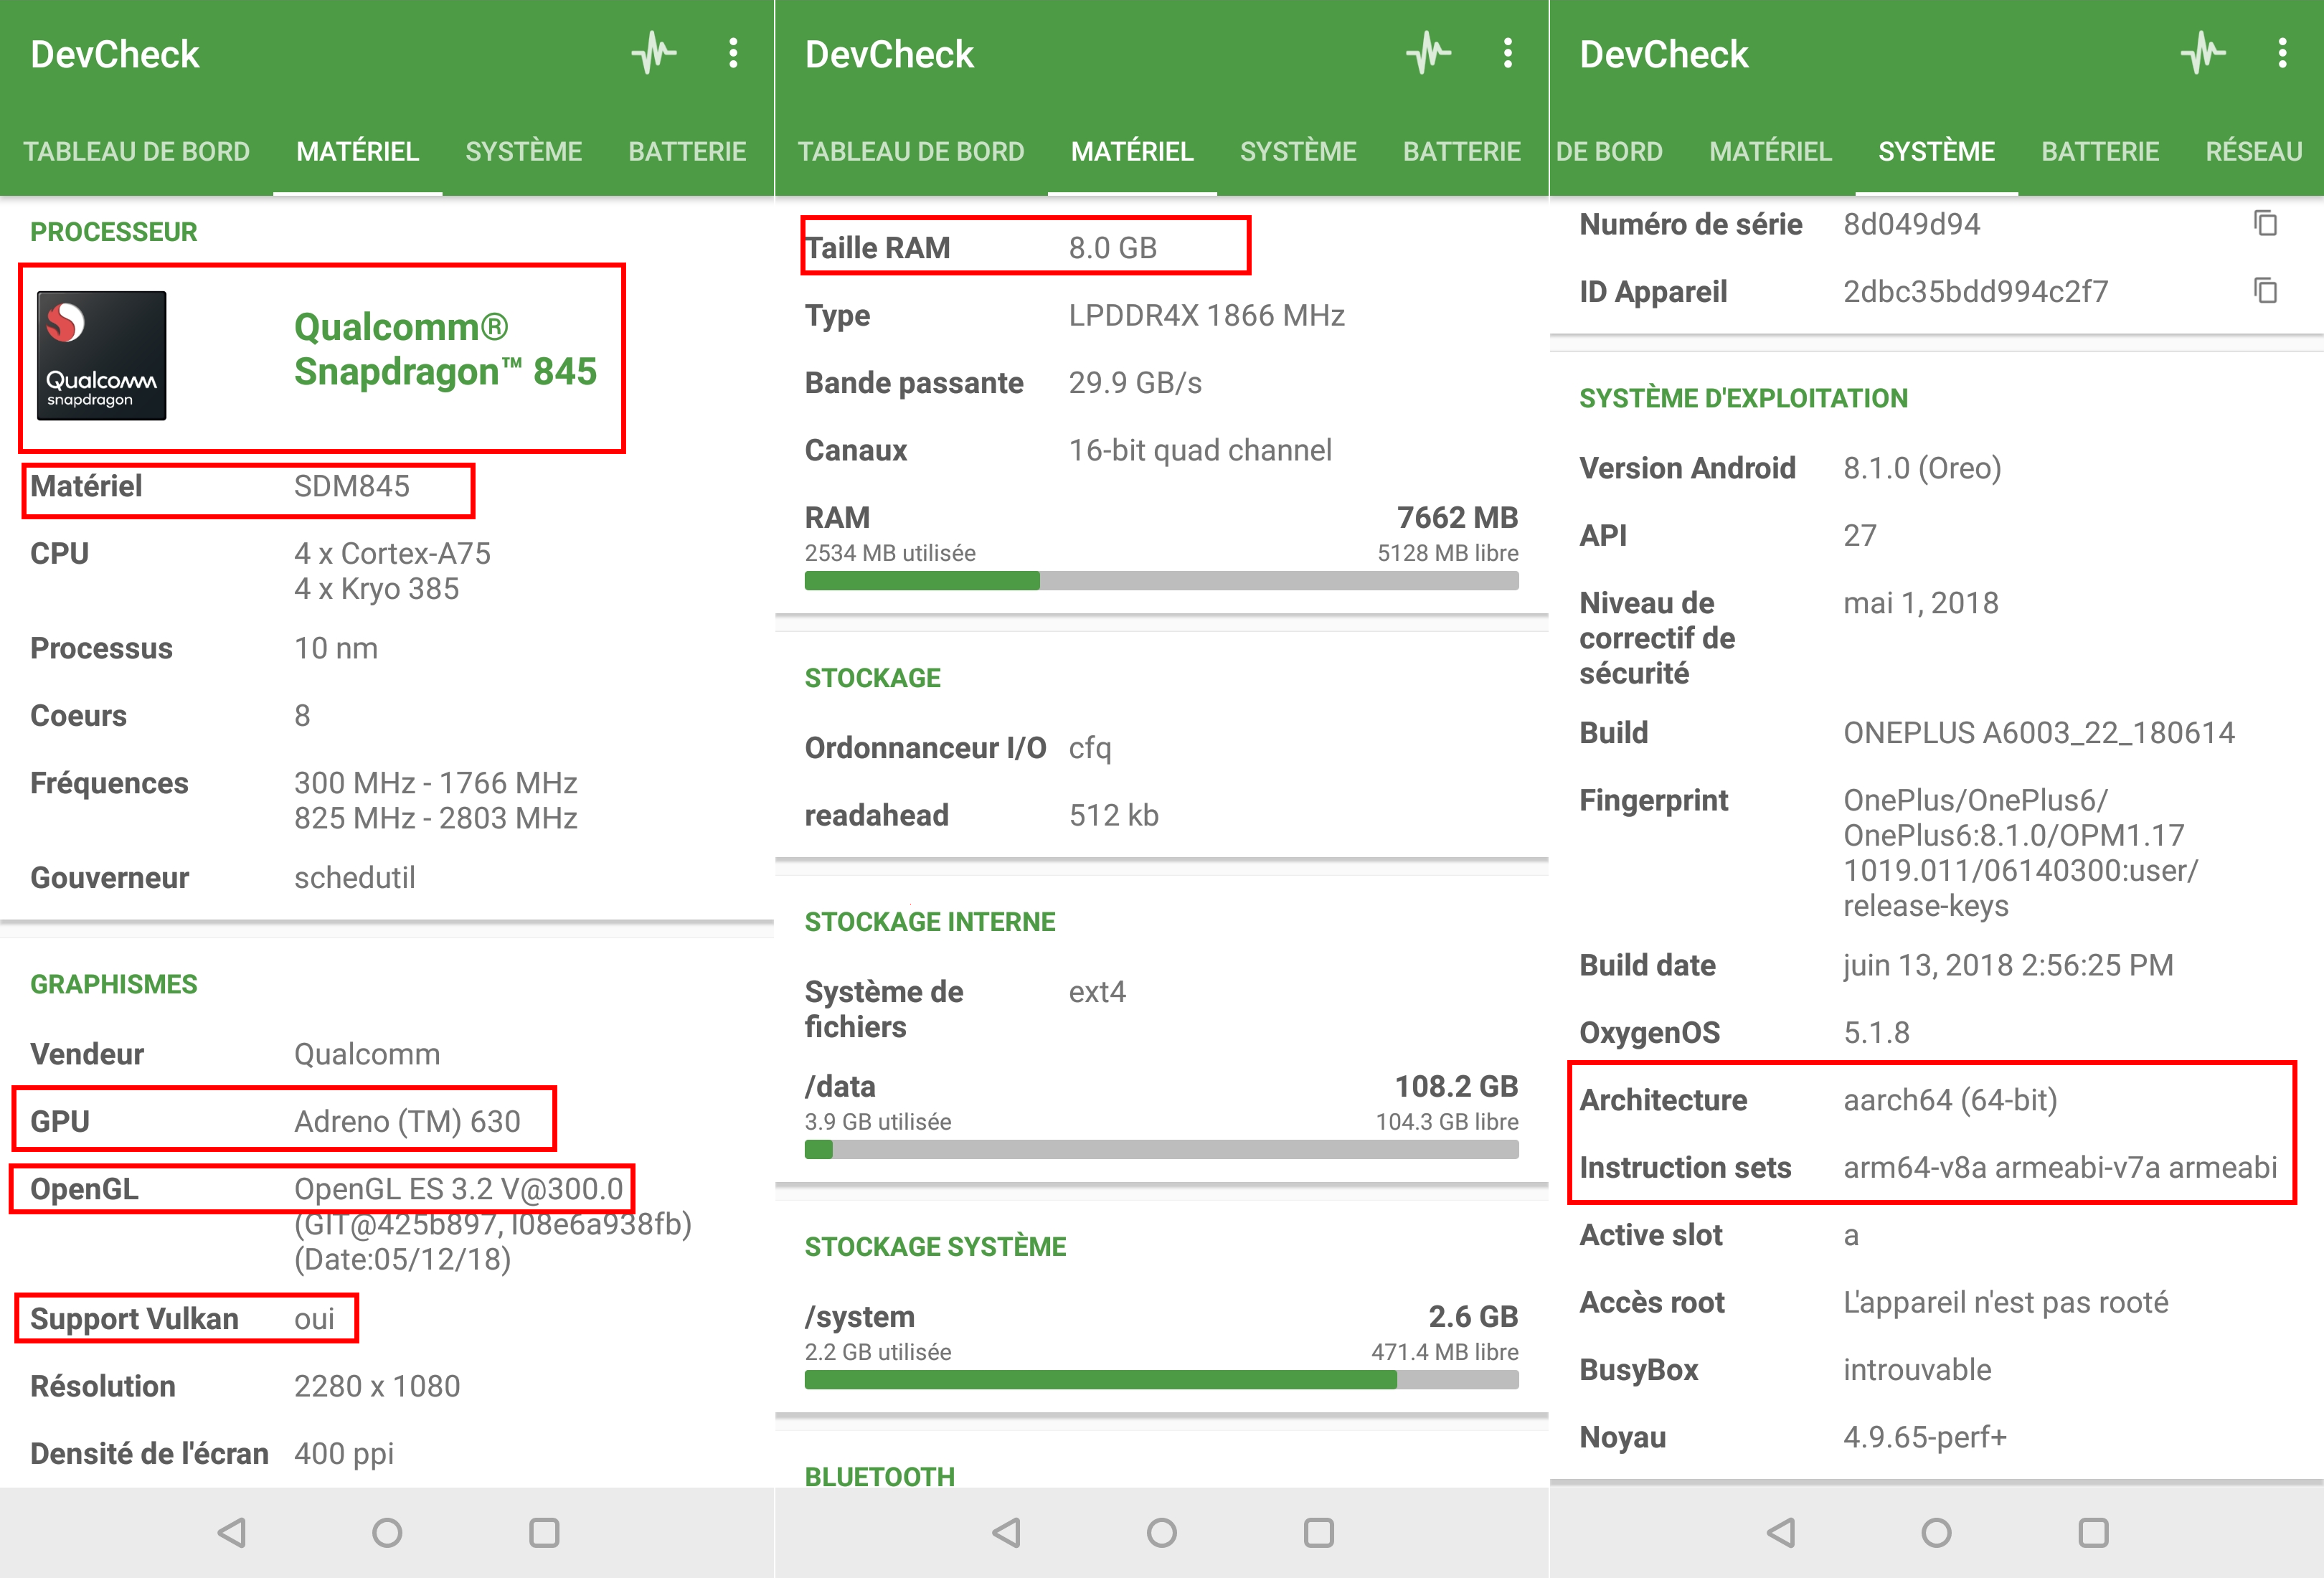
Task: Tap the Back navigation button on the right screen
Action: tap(1781, 1532)
